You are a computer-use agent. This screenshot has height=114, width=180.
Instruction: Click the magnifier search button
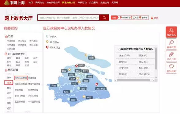(x=104, y=18)
